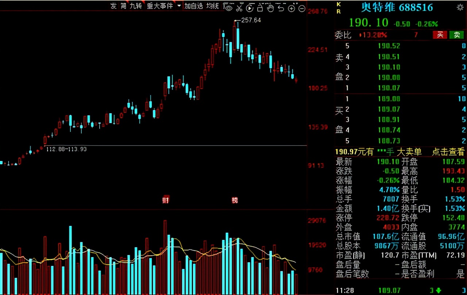Click the red 榜 event marker on chart
Screen dimensions: 467x295
pyautogui.click(x=235, y=200)
